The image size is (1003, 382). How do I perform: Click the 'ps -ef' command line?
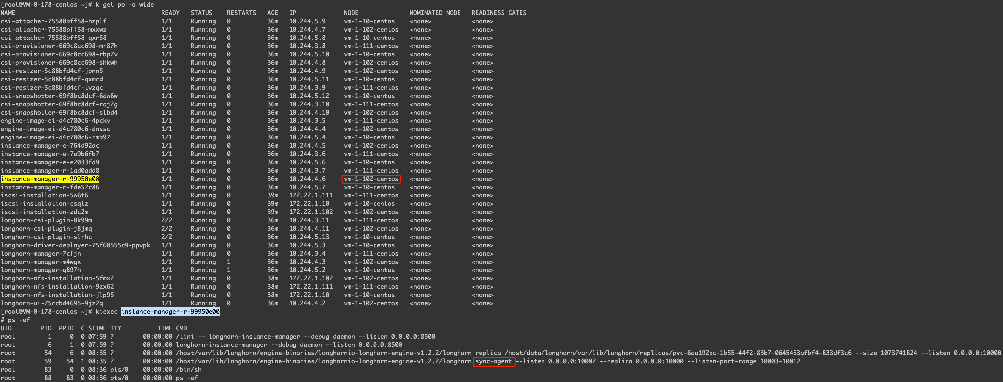(18, 320)
